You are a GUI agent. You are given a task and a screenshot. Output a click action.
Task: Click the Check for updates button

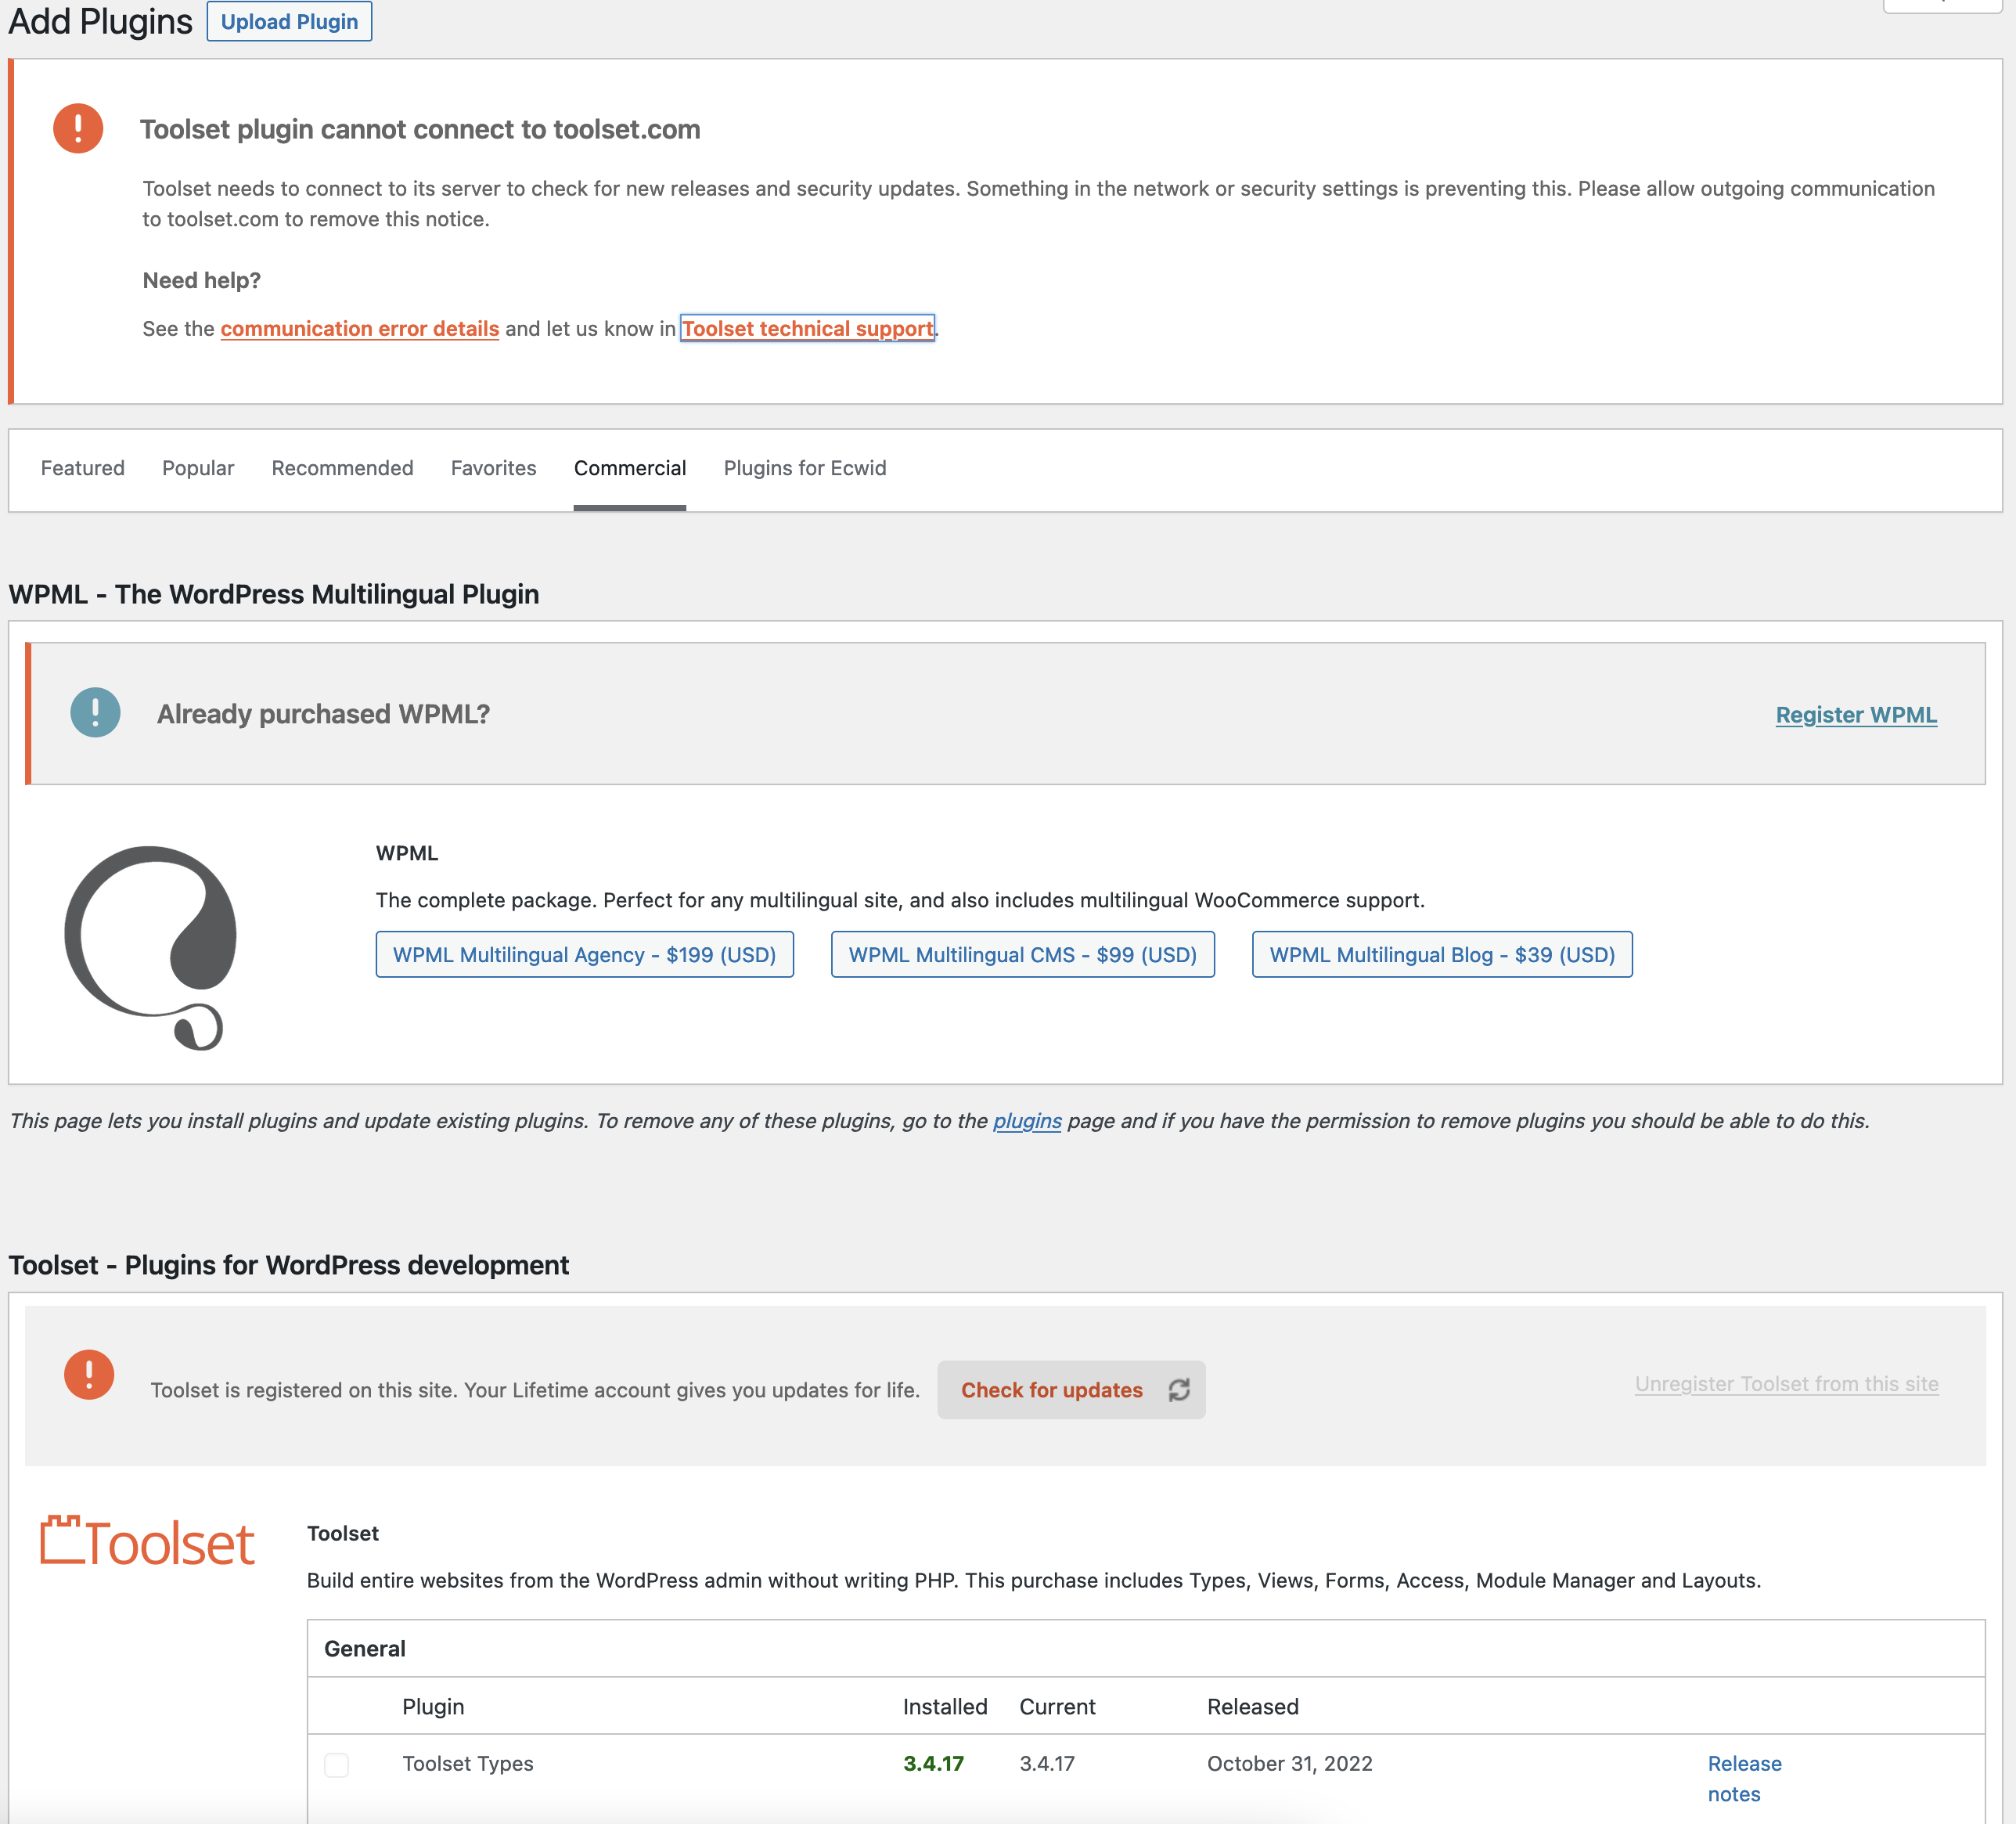[1071, 1390]
